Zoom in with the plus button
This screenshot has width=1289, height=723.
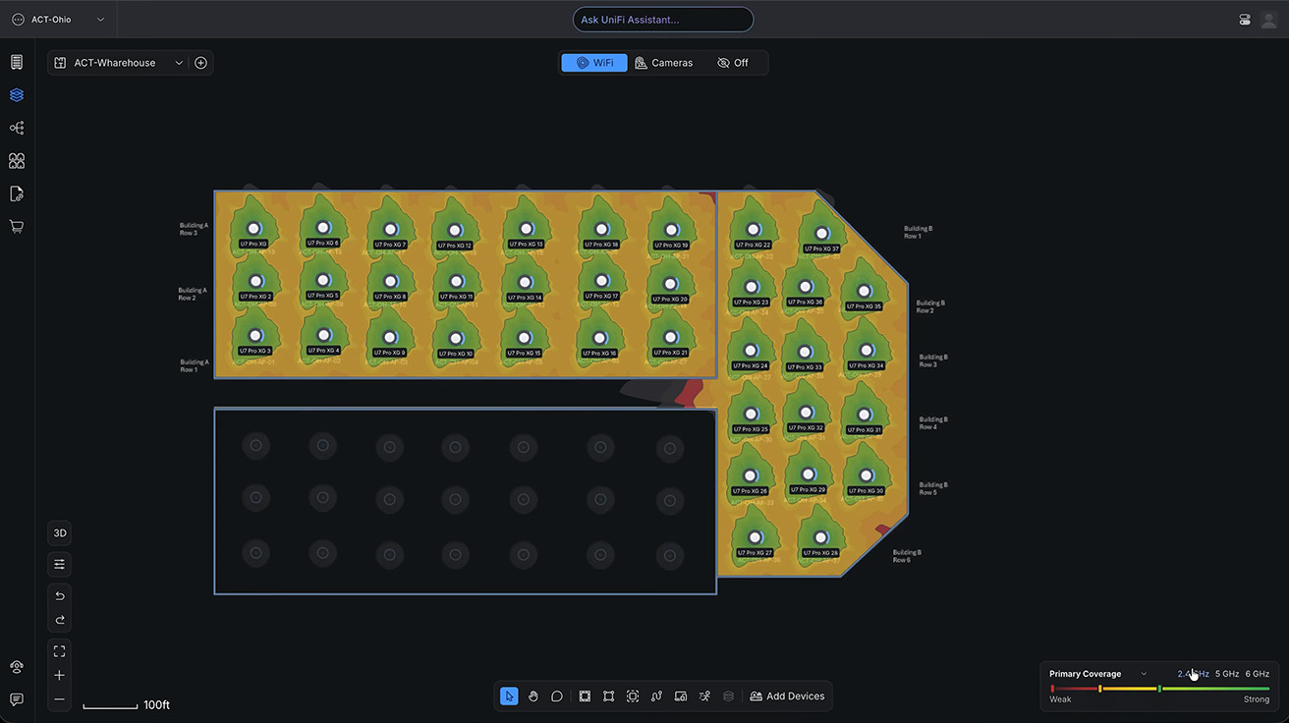[x=60, y=675]
